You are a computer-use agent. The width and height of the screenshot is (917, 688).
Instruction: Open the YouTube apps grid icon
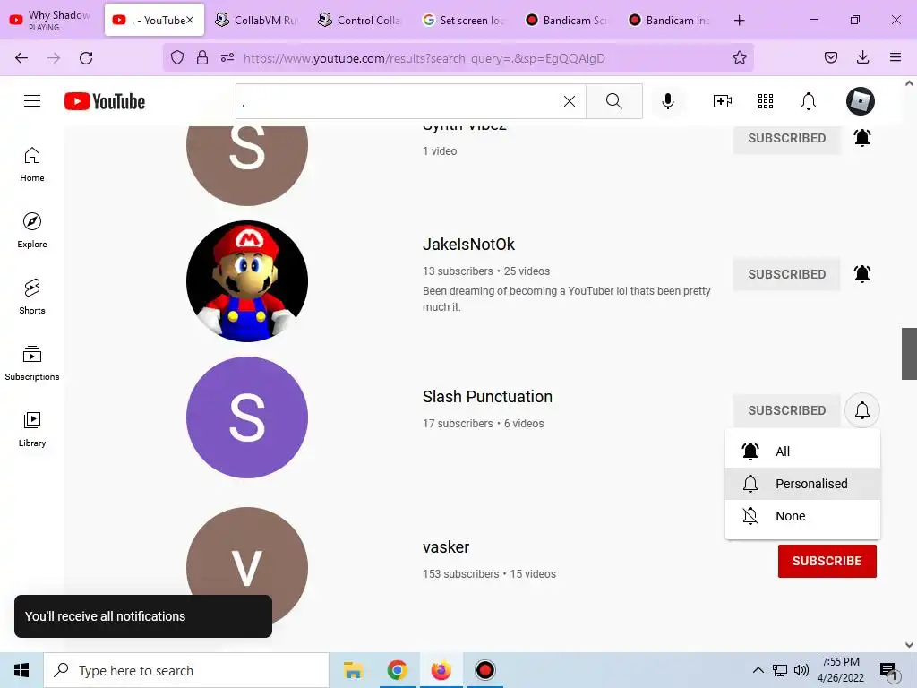pyautogui.click(x=766, y=101)
